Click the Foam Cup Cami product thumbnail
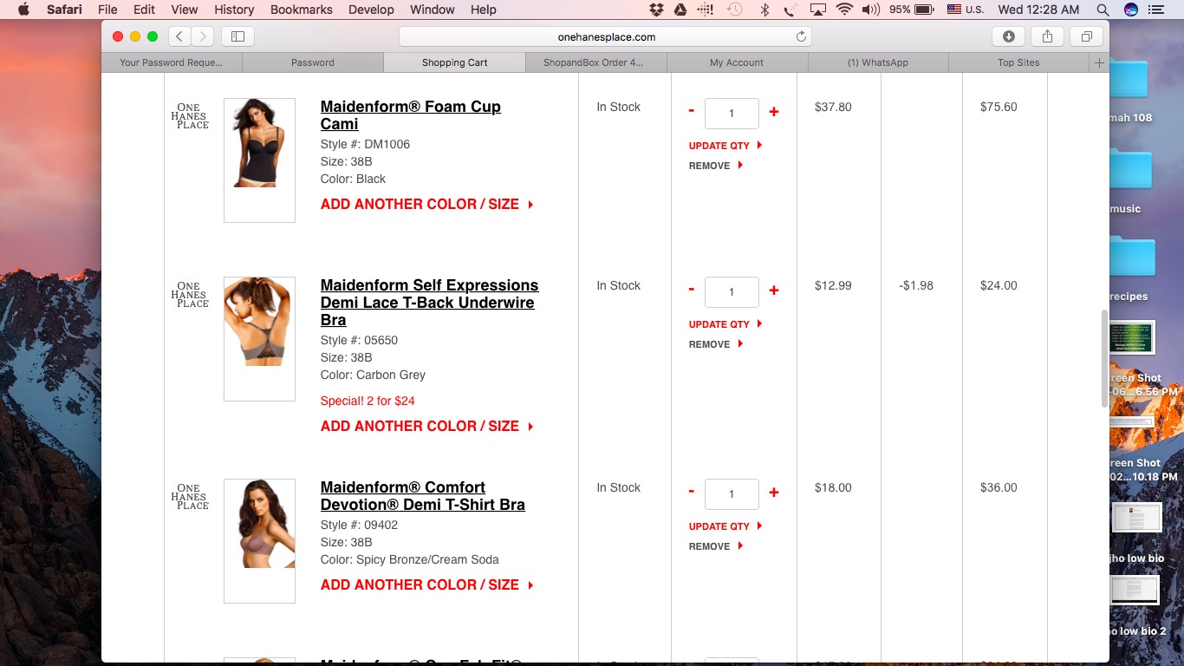Image resolution: width=1184 pixels, height=666 pixels. [259, 160]
